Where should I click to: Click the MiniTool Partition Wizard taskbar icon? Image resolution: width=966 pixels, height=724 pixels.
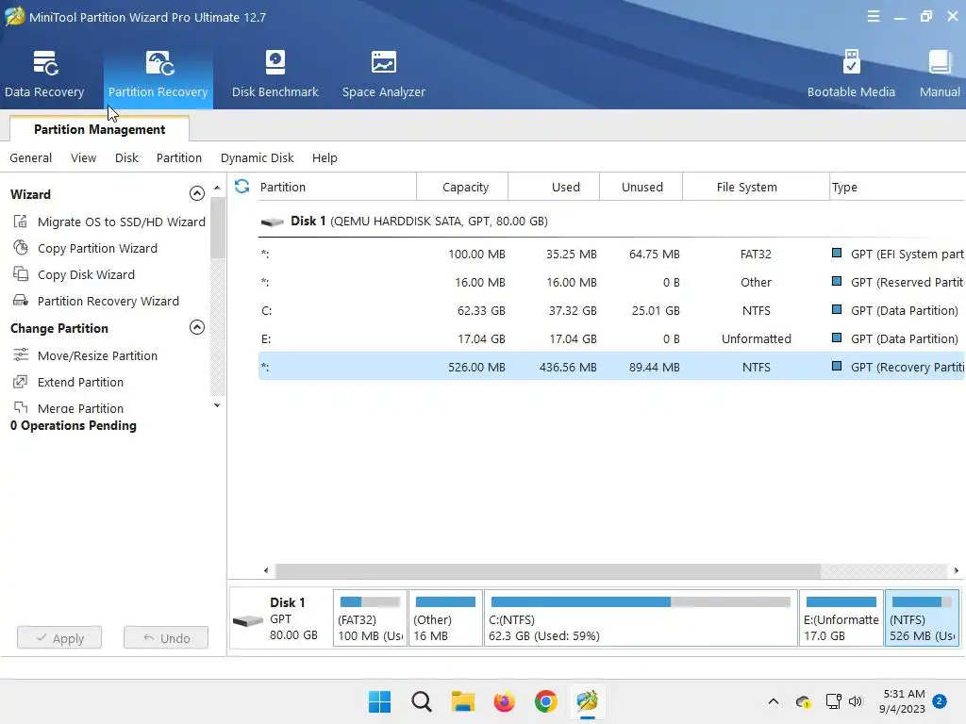pos(587,701)
